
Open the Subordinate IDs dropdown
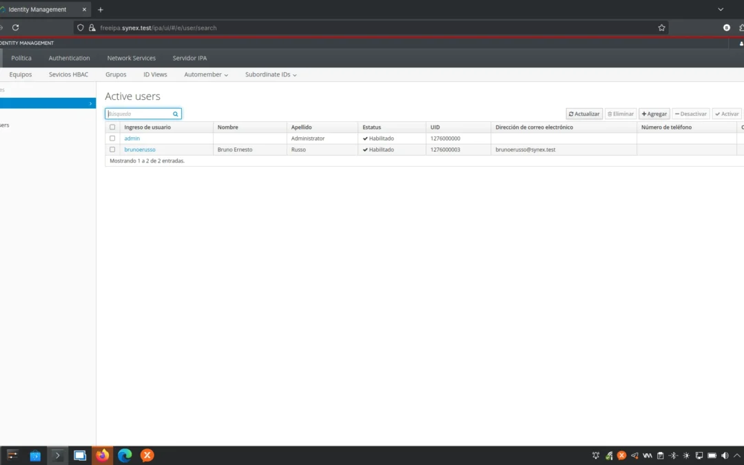[x=270, y=74]
